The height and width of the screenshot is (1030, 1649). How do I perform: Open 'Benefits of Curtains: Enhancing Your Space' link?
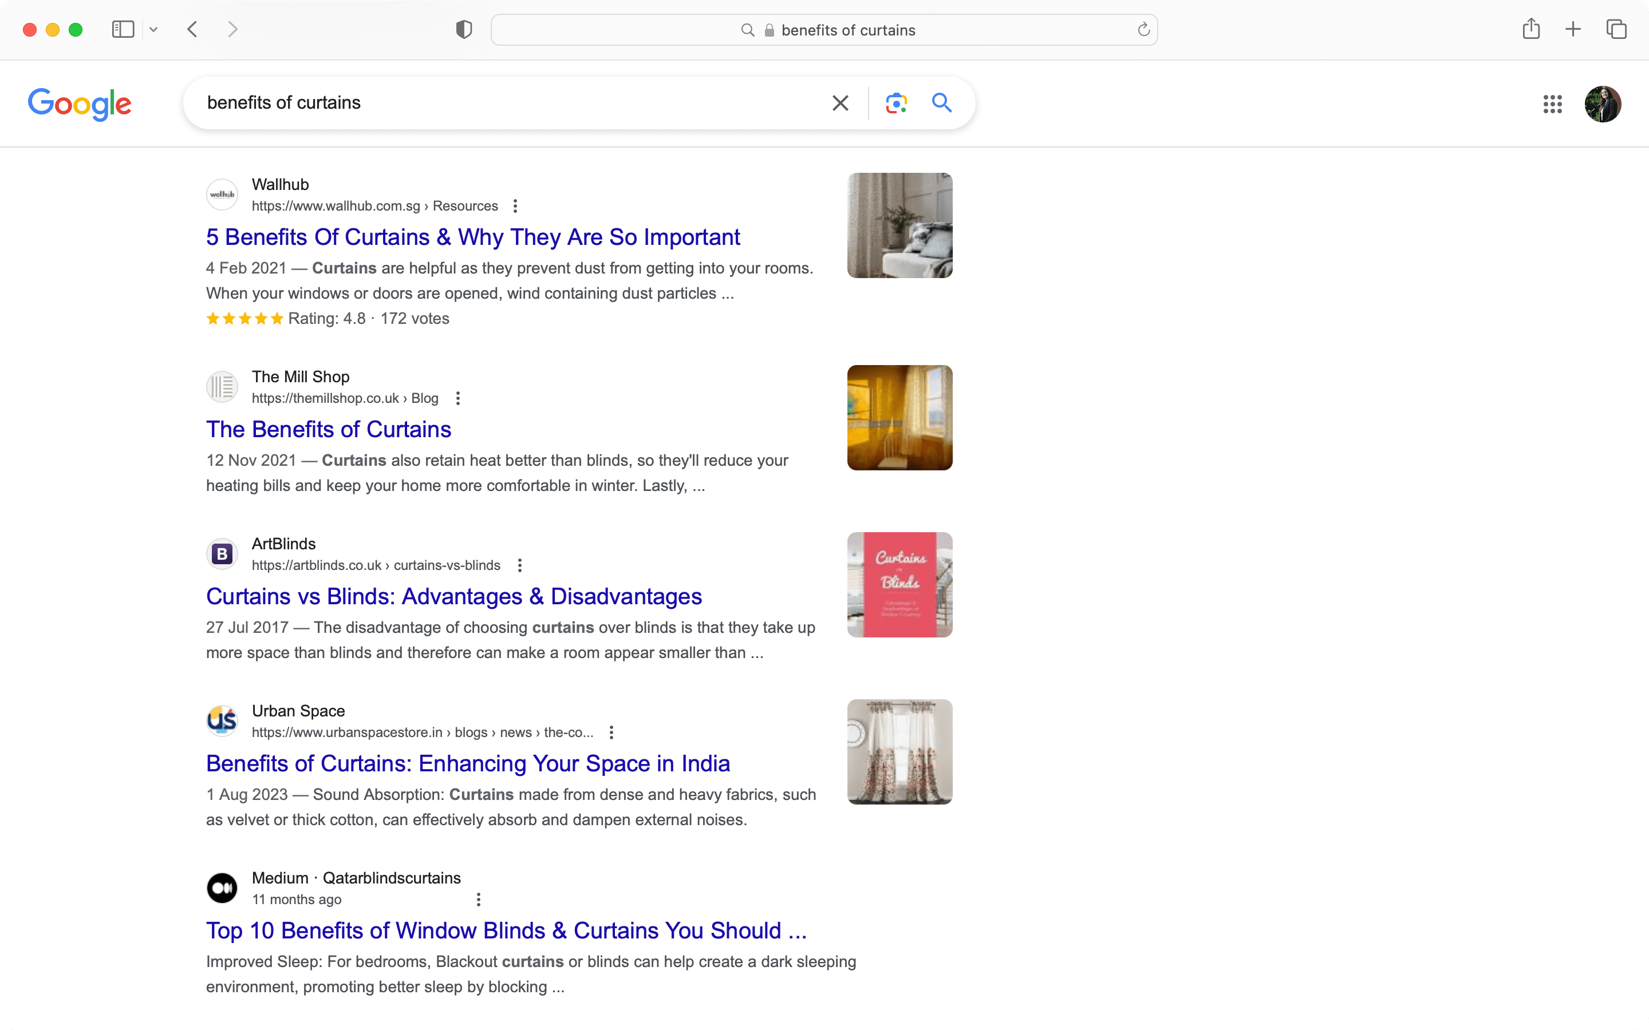[x=468, y=763]
